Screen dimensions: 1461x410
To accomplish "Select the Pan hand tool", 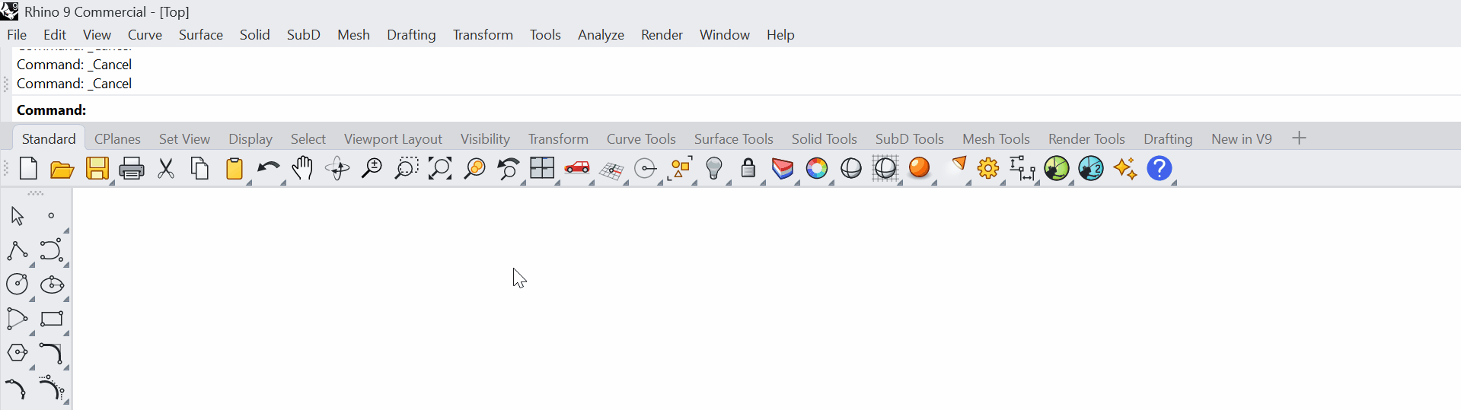I will coord(302,168).
